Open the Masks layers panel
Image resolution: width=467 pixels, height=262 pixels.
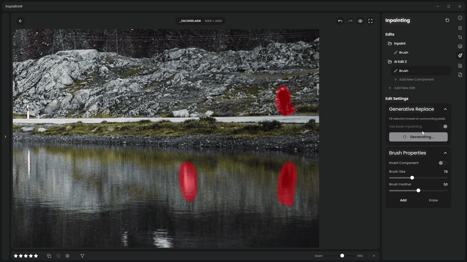(x=460, y=46)
